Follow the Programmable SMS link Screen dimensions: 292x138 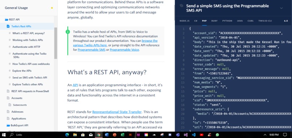tap(91, 50)
